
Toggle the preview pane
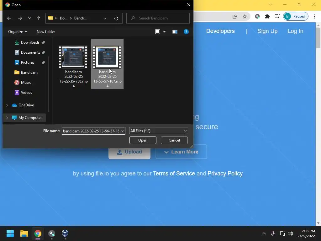(x=175, y=32)
